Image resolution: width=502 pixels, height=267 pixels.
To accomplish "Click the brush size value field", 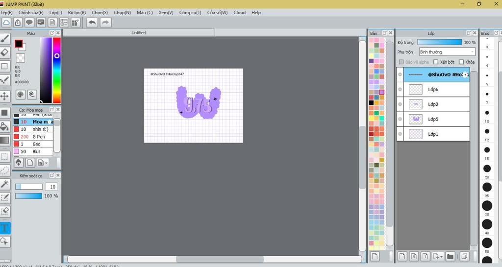I will (x=51, y=187).
